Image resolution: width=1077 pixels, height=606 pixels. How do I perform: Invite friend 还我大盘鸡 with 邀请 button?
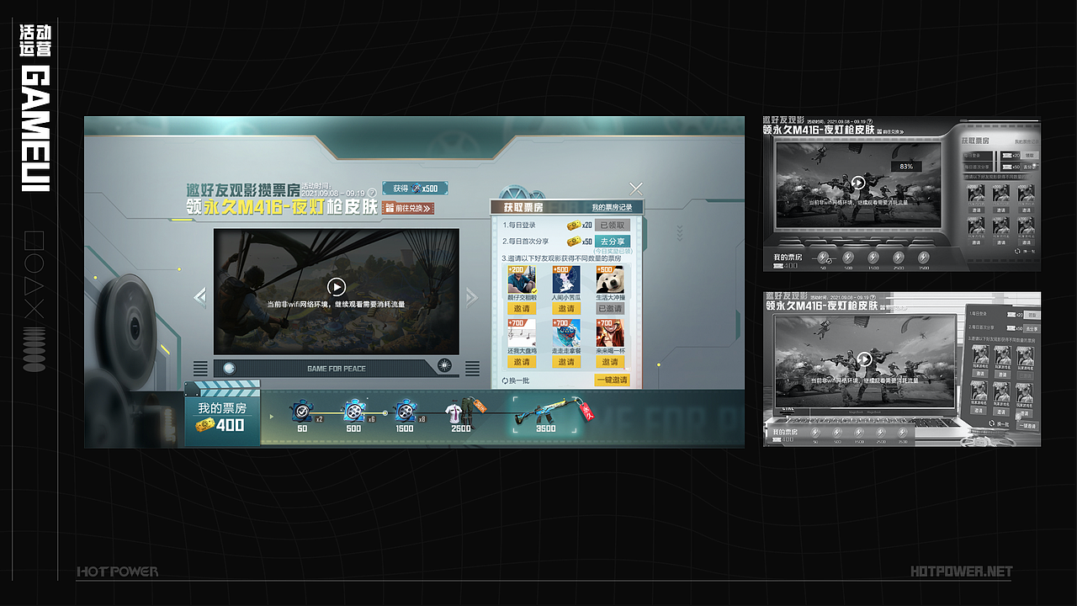click(522, 362)
